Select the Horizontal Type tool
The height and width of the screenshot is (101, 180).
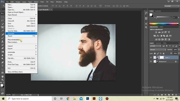pos(3,66)
